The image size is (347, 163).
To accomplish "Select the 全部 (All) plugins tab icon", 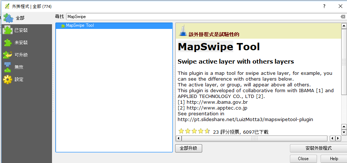I will point(8,18).
